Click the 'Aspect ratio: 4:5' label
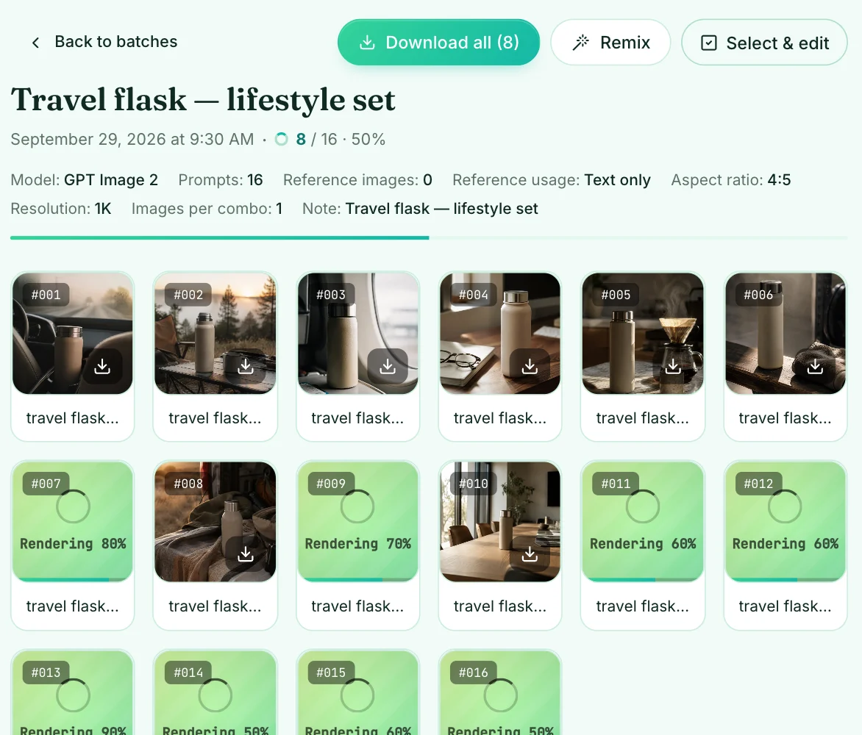 pos(730,180)
